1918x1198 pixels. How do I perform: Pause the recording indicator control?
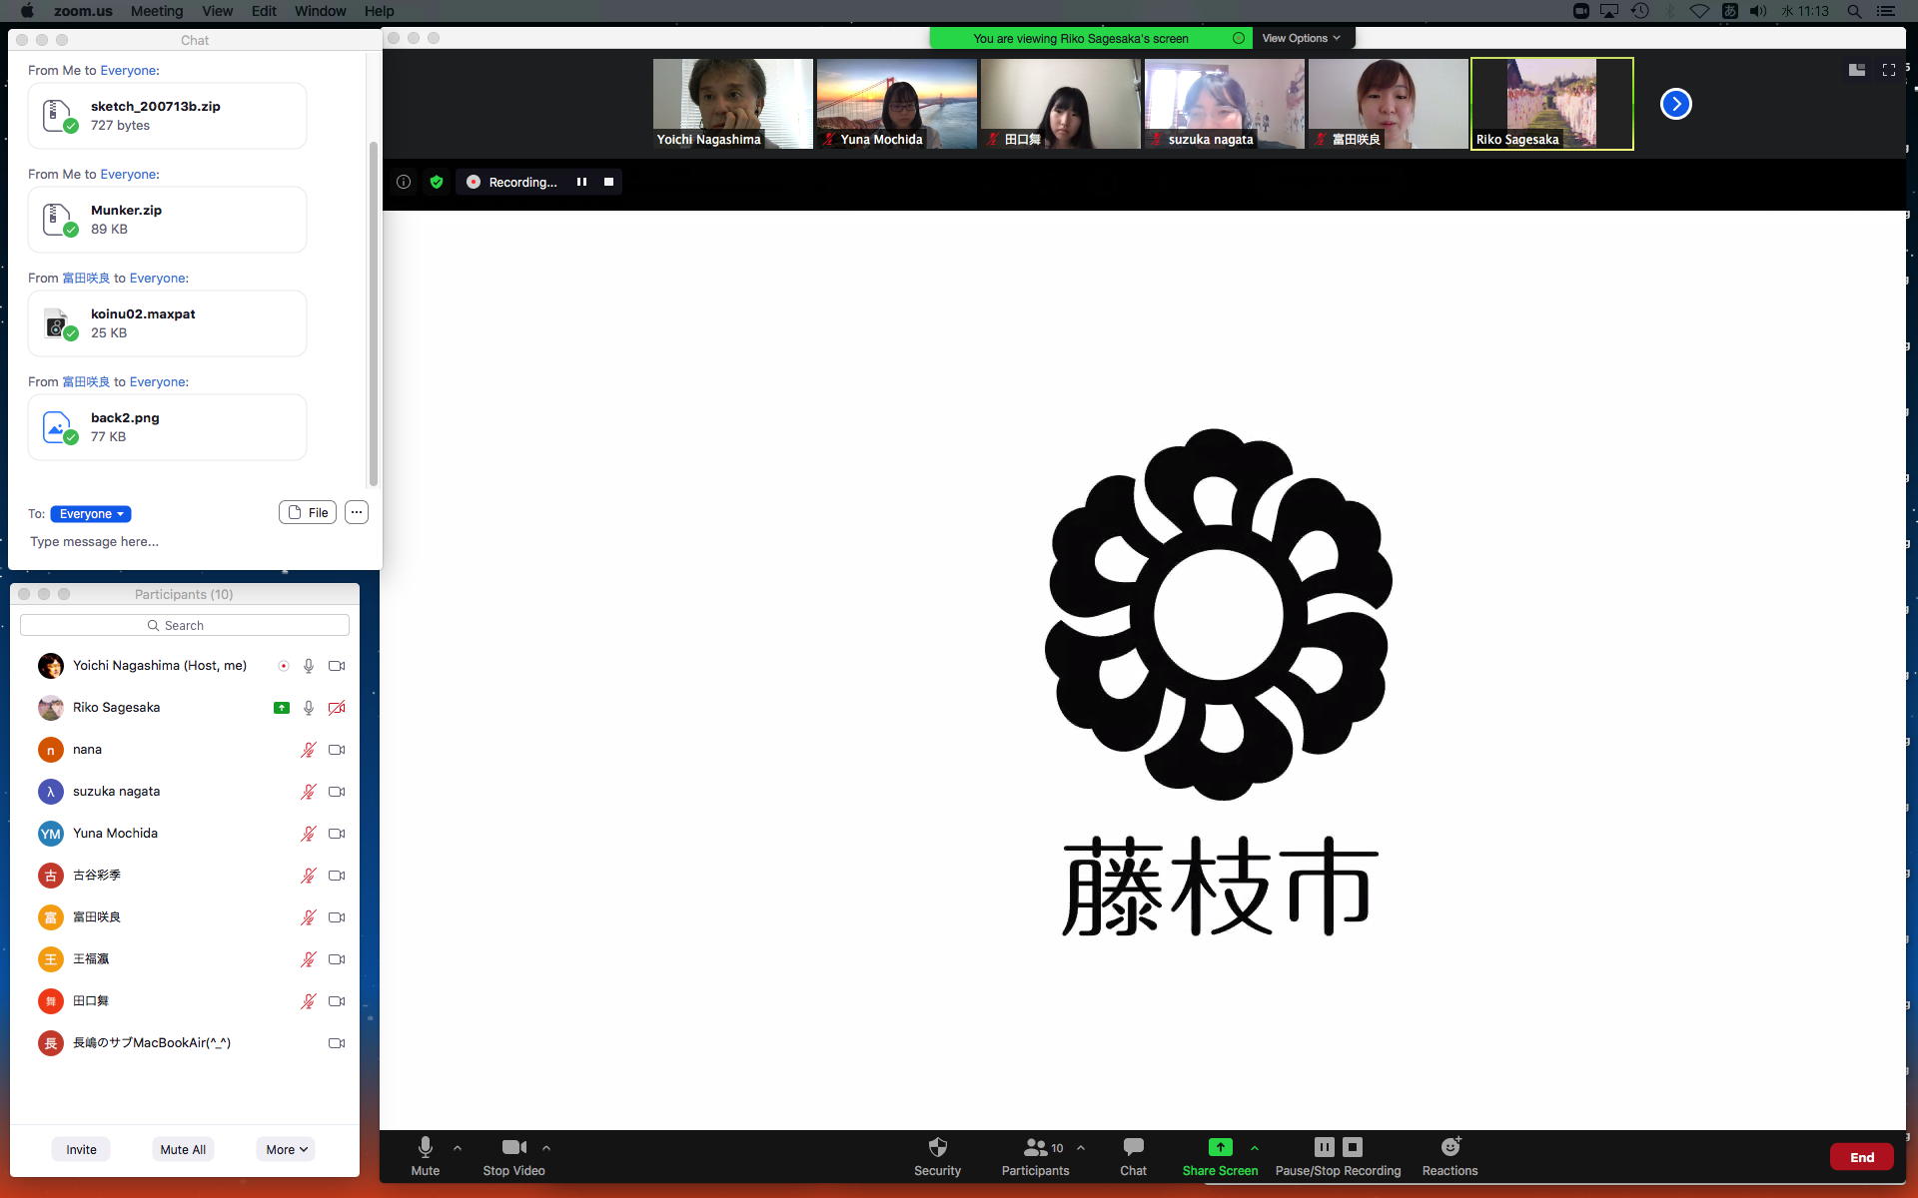581,182
